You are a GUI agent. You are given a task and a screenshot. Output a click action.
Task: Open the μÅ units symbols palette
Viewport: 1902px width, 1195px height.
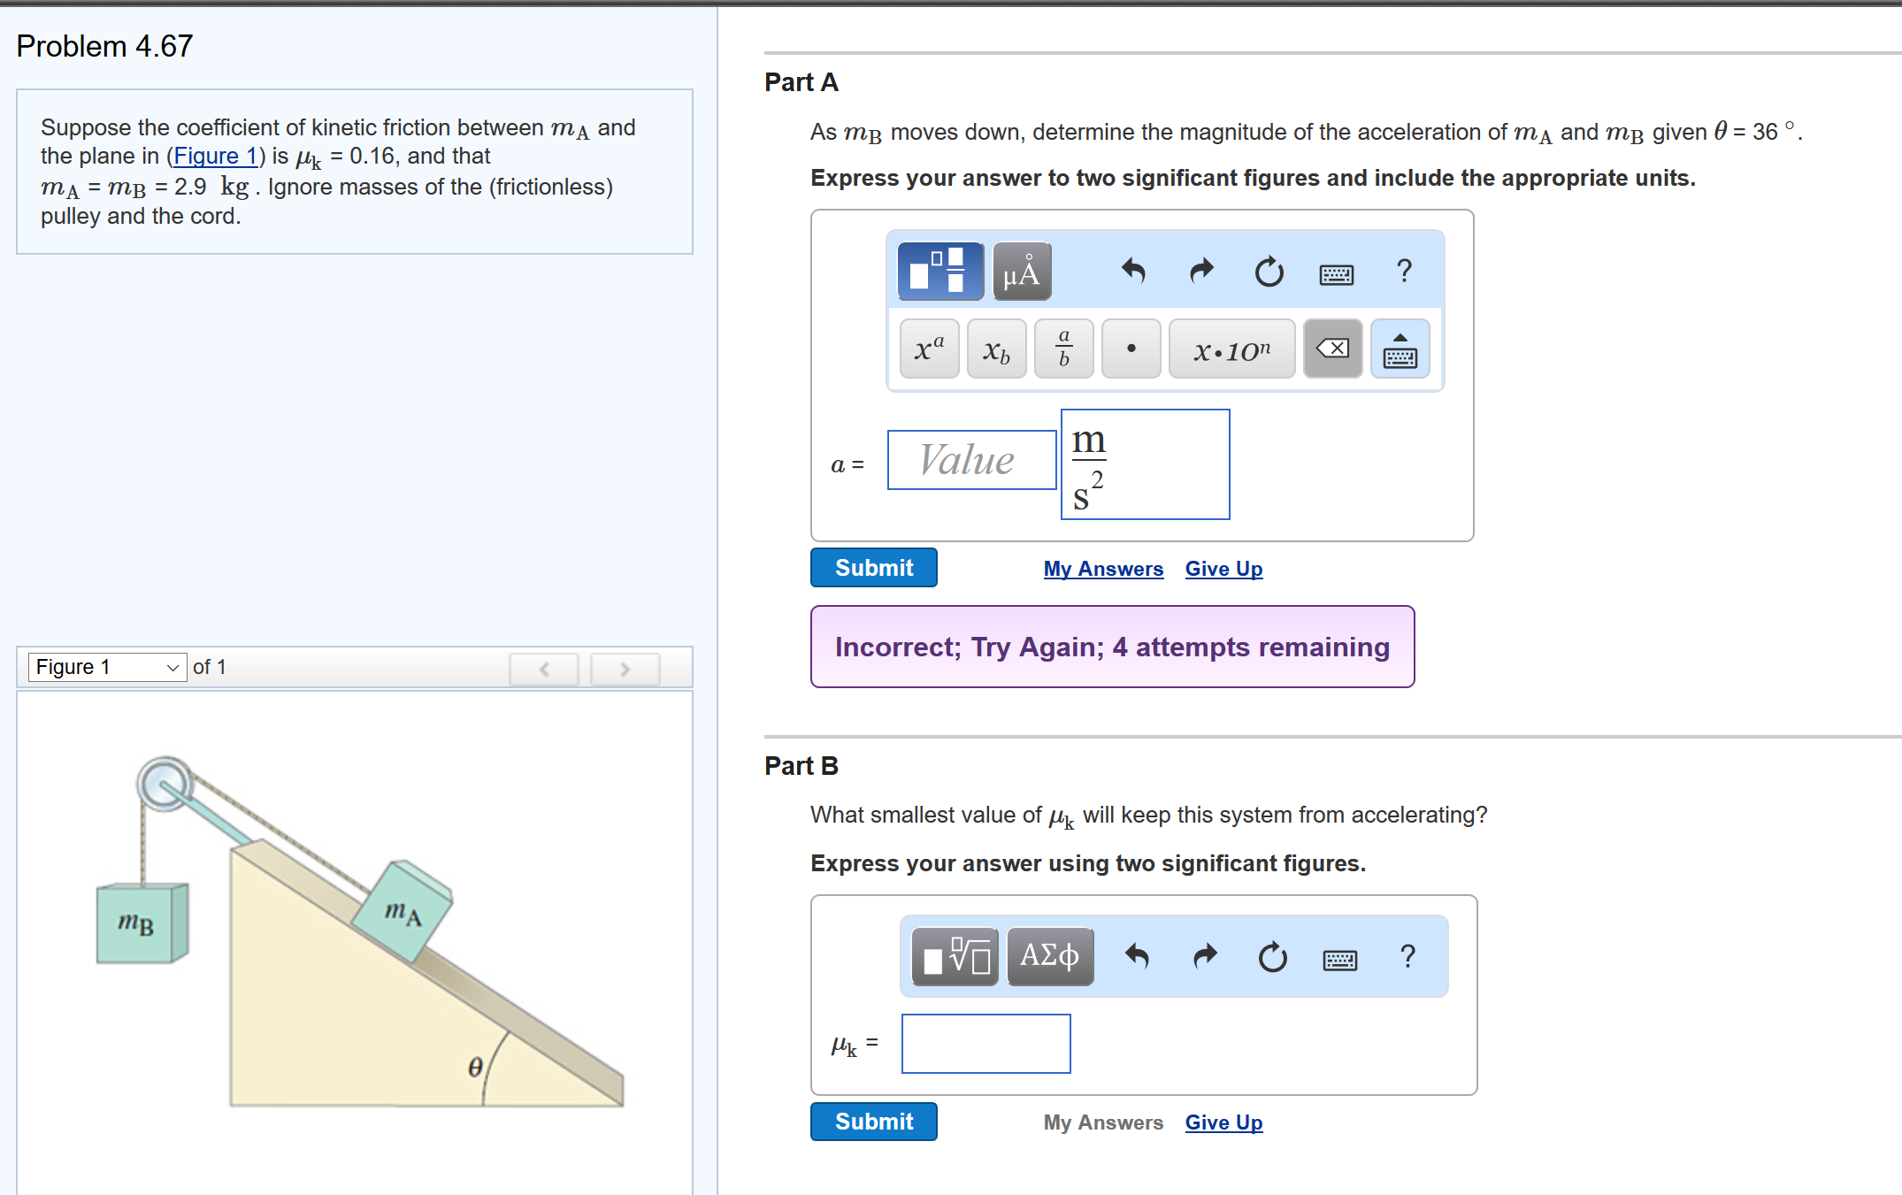click(x=1022, y=271)
